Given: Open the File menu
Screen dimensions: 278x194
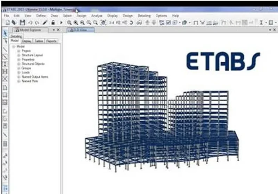Looking at the screenshot, I should pyautogui.click(x=6, y=16).
